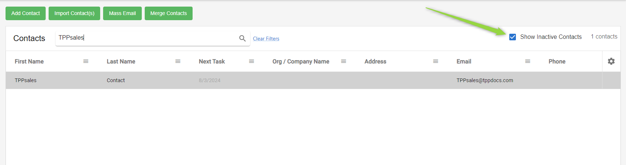Sort by Next Task column header
This screenshot has height=165, width=626.
[212, 62]
